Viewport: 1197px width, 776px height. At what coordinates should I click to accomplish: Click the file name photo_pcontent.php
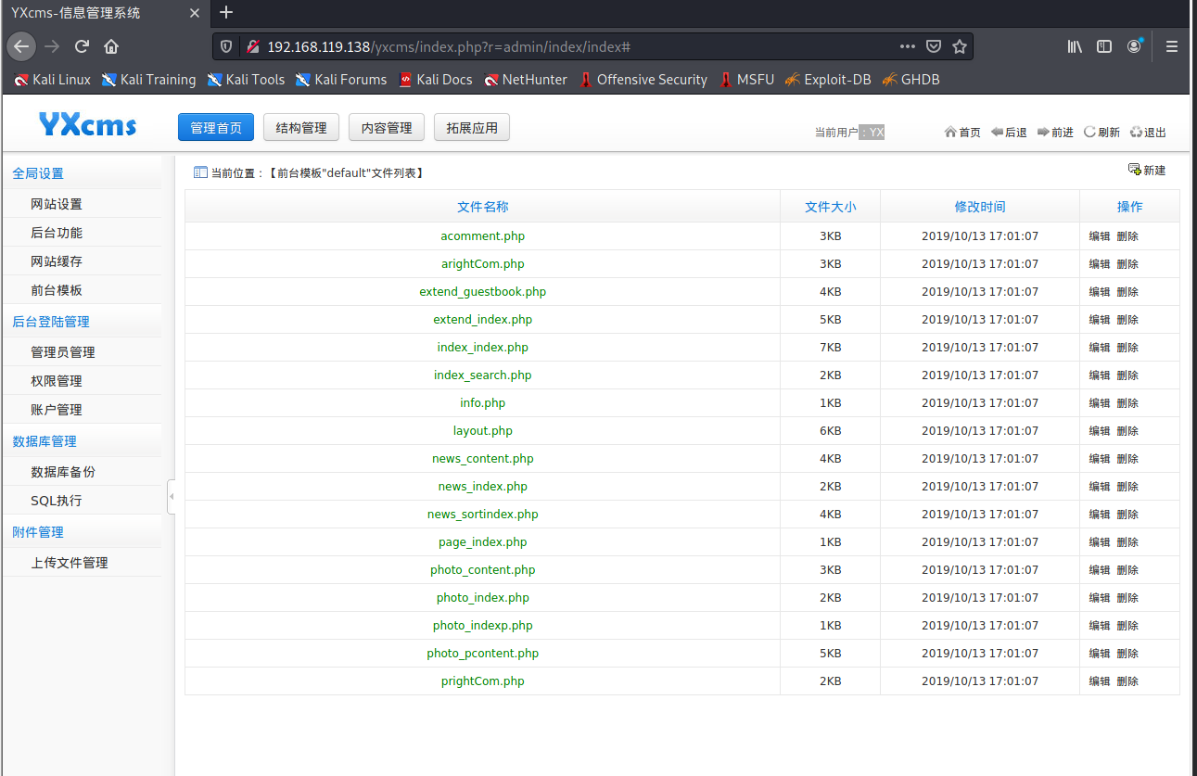click(x=483, y=654)
